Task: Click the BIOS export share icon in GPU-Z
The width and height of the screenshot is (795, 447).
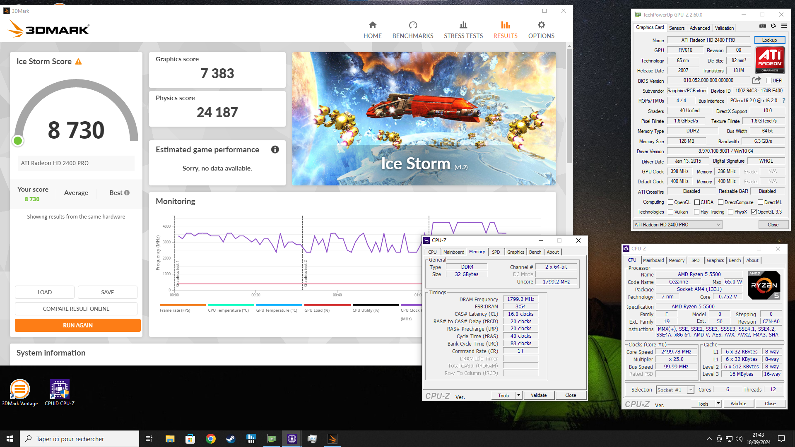Action: 756,80
